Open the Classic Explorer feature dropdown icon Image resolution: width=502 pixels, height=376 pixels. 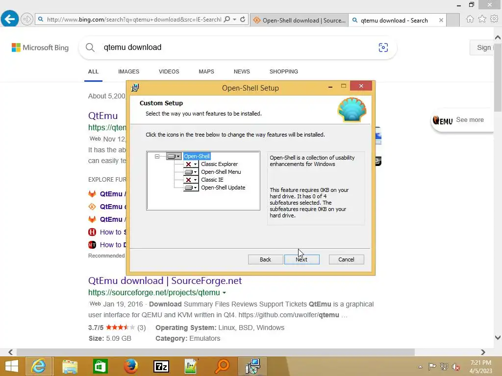[x=191, y=164]
